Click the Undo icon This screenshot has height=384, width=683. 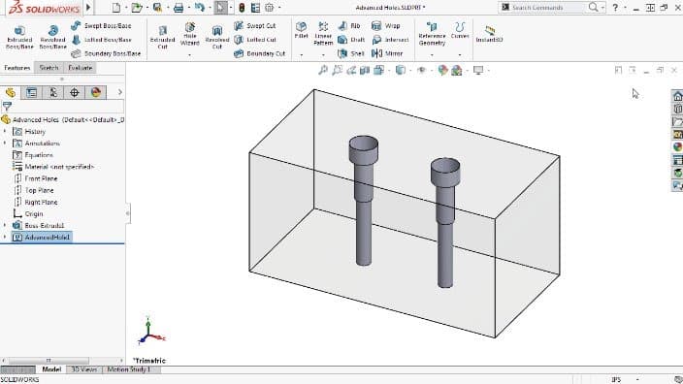tap(200, 8)
